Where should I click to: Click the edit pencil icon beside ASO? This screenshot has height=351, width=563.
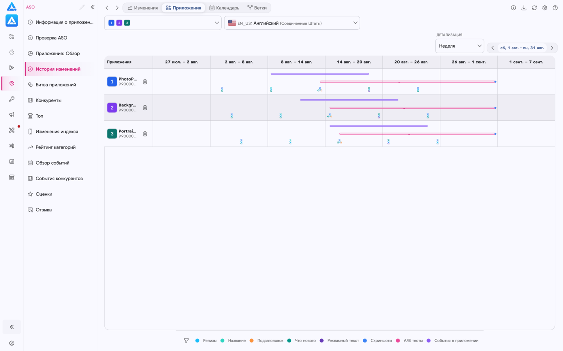[x=82, y=7]
